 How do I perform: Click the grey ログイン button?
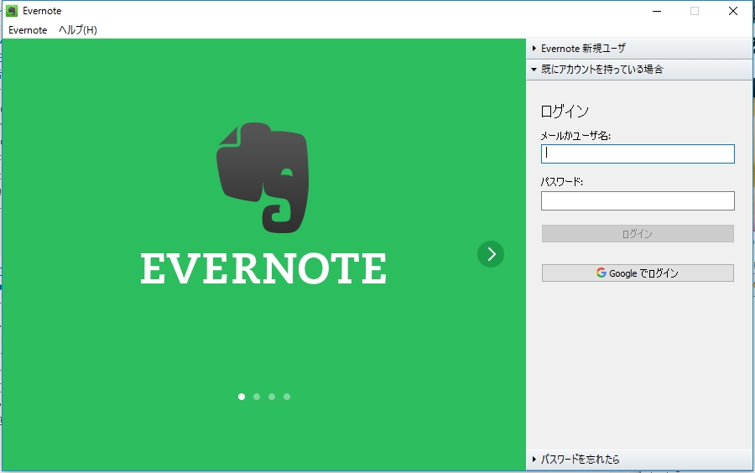[x=638, y=234]
